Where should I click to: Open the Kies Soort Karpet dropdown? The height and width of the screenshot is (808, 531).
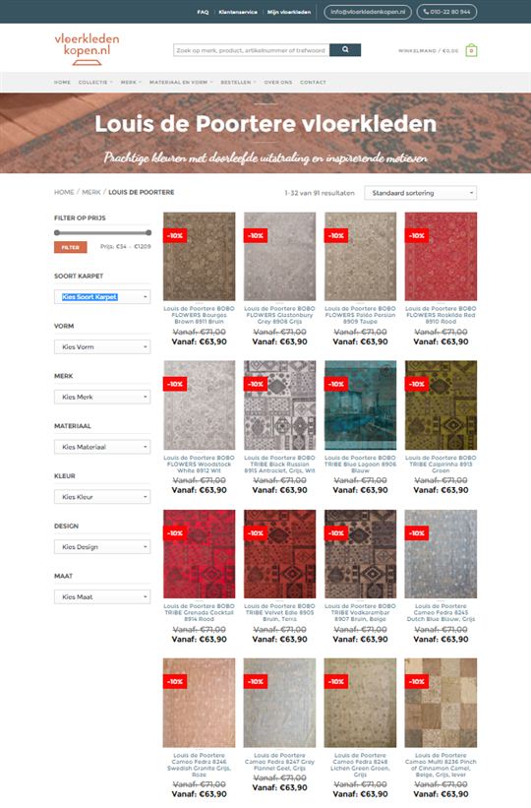[x=102, y=297]
